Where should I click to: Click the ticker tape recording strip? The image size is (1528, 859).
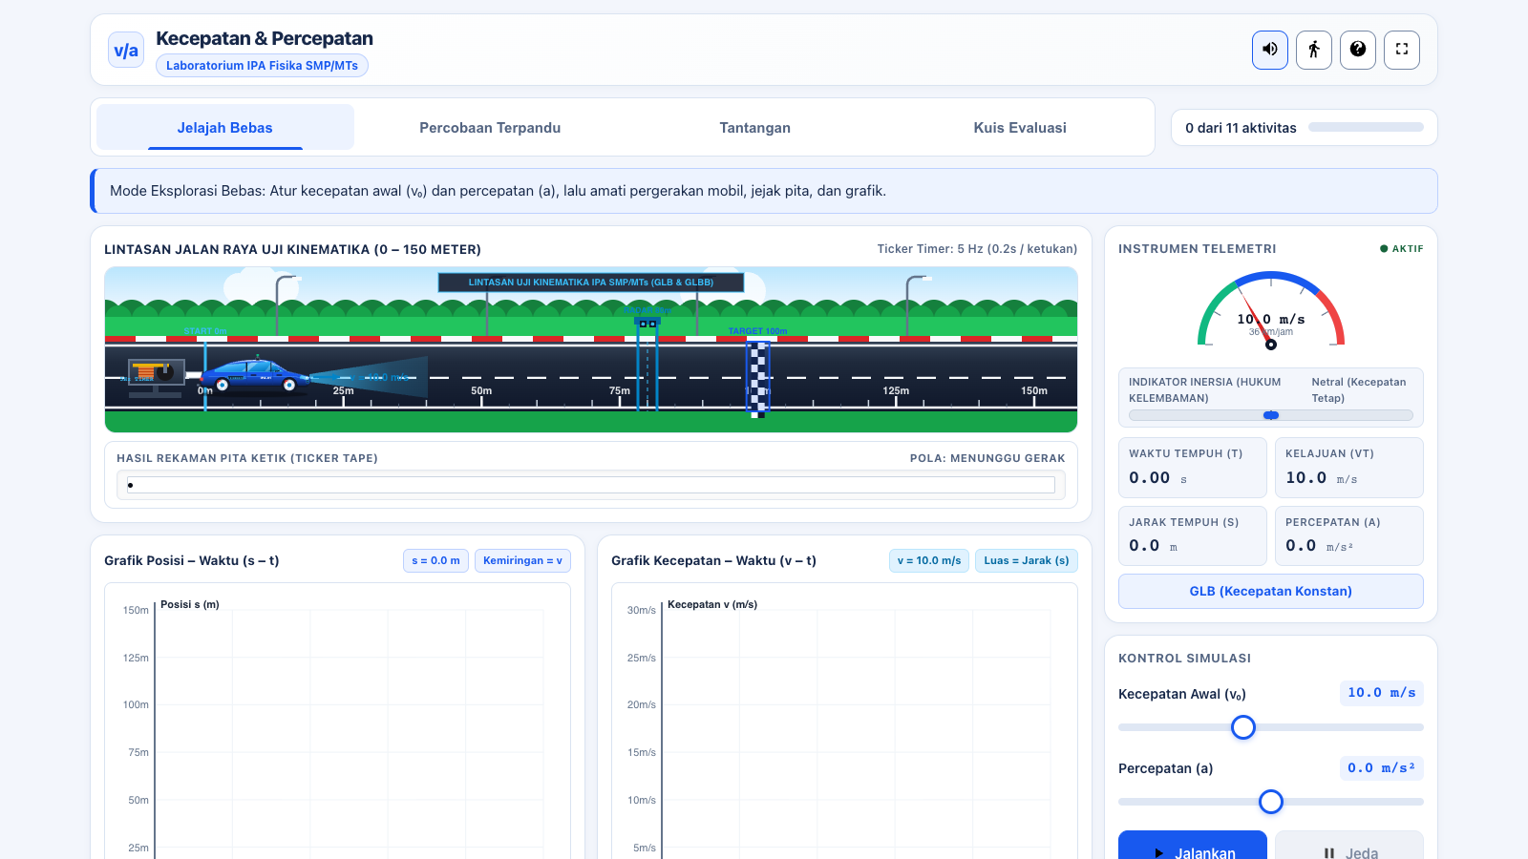(591, 485)
